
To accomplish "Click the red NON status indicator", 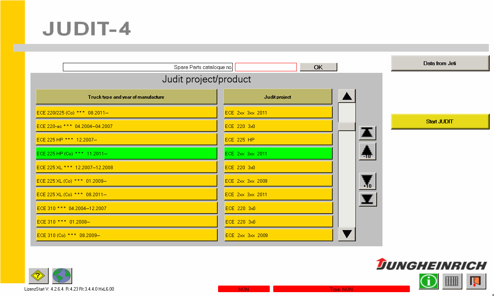I will 244,289.
